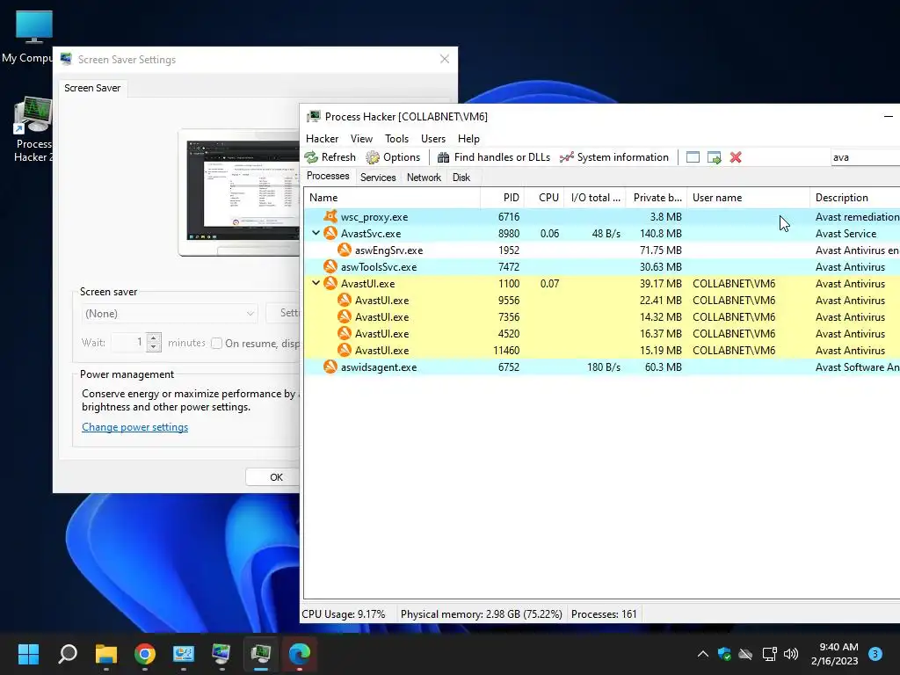Show hidden tray icons chevron
900x675 pixels.
point(702,654)
